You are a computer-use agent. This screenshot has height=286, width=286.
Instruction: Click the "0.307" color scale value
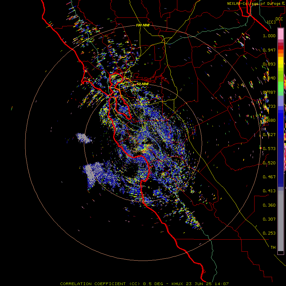coord(269,219)
